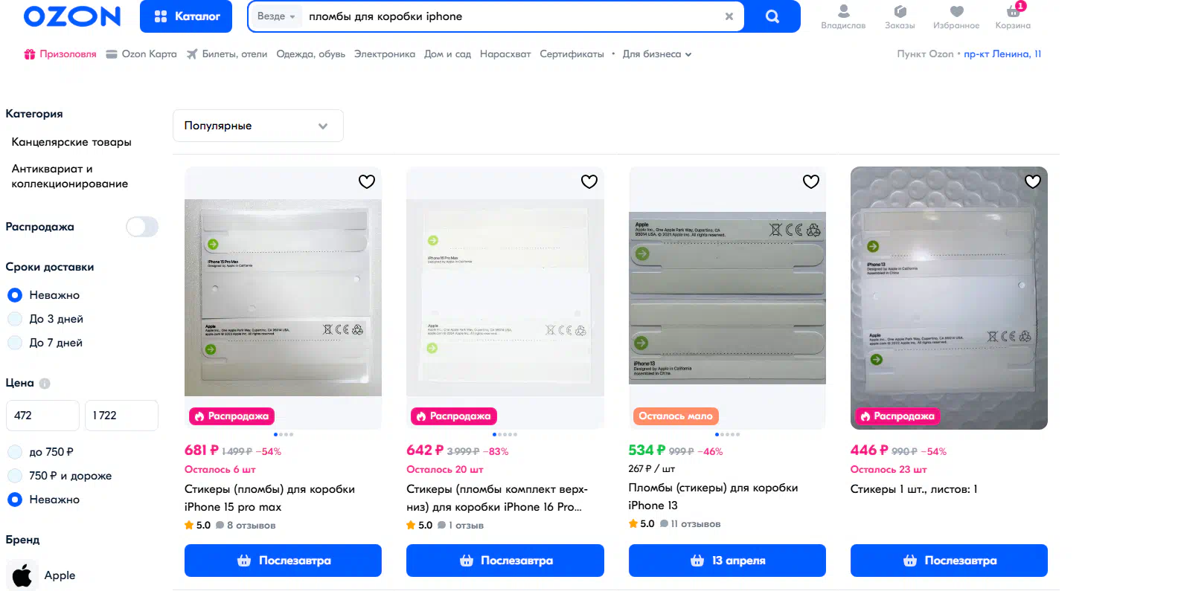Favorite the iPhone 13 пломбы product
The width and height of the screenshot is (1181, 591).
pos(811,181)
